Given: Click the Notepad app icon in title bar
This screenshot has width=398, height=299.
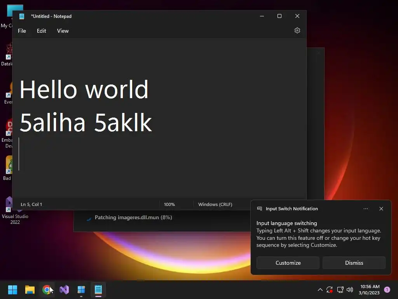Looking at the screenshot, I should (x=22, y=16).
